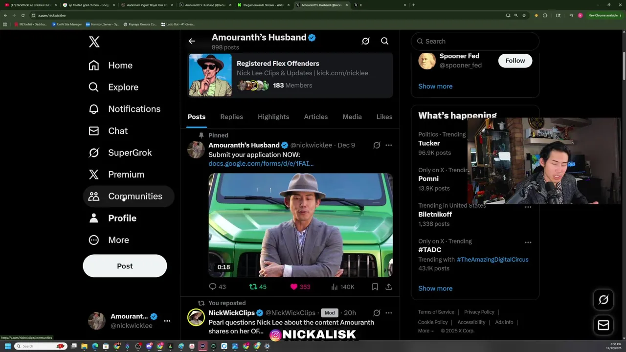This screenshot has height=352, width=626.
Task: Open more options for #TADC trend
Action: tap(528, 242)
